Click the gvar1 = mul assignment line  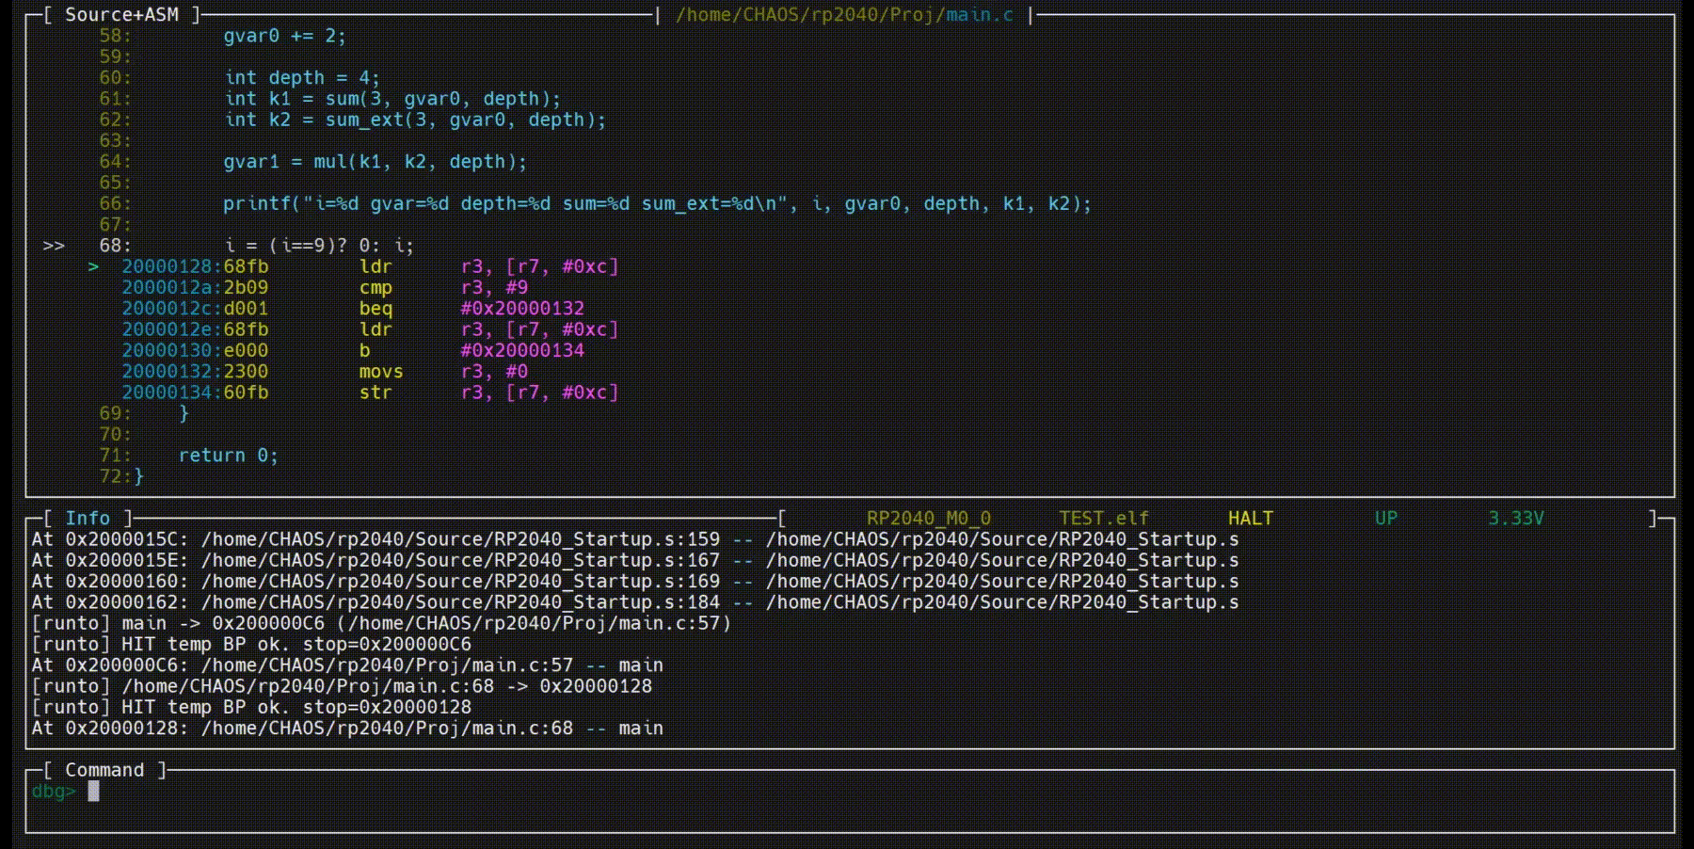(x=375, y=162)
